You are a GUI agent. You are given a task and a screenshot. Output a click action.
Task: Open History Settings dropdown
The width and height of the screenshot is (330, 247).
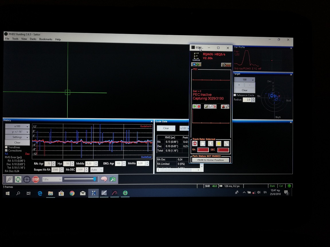(17, 137)
